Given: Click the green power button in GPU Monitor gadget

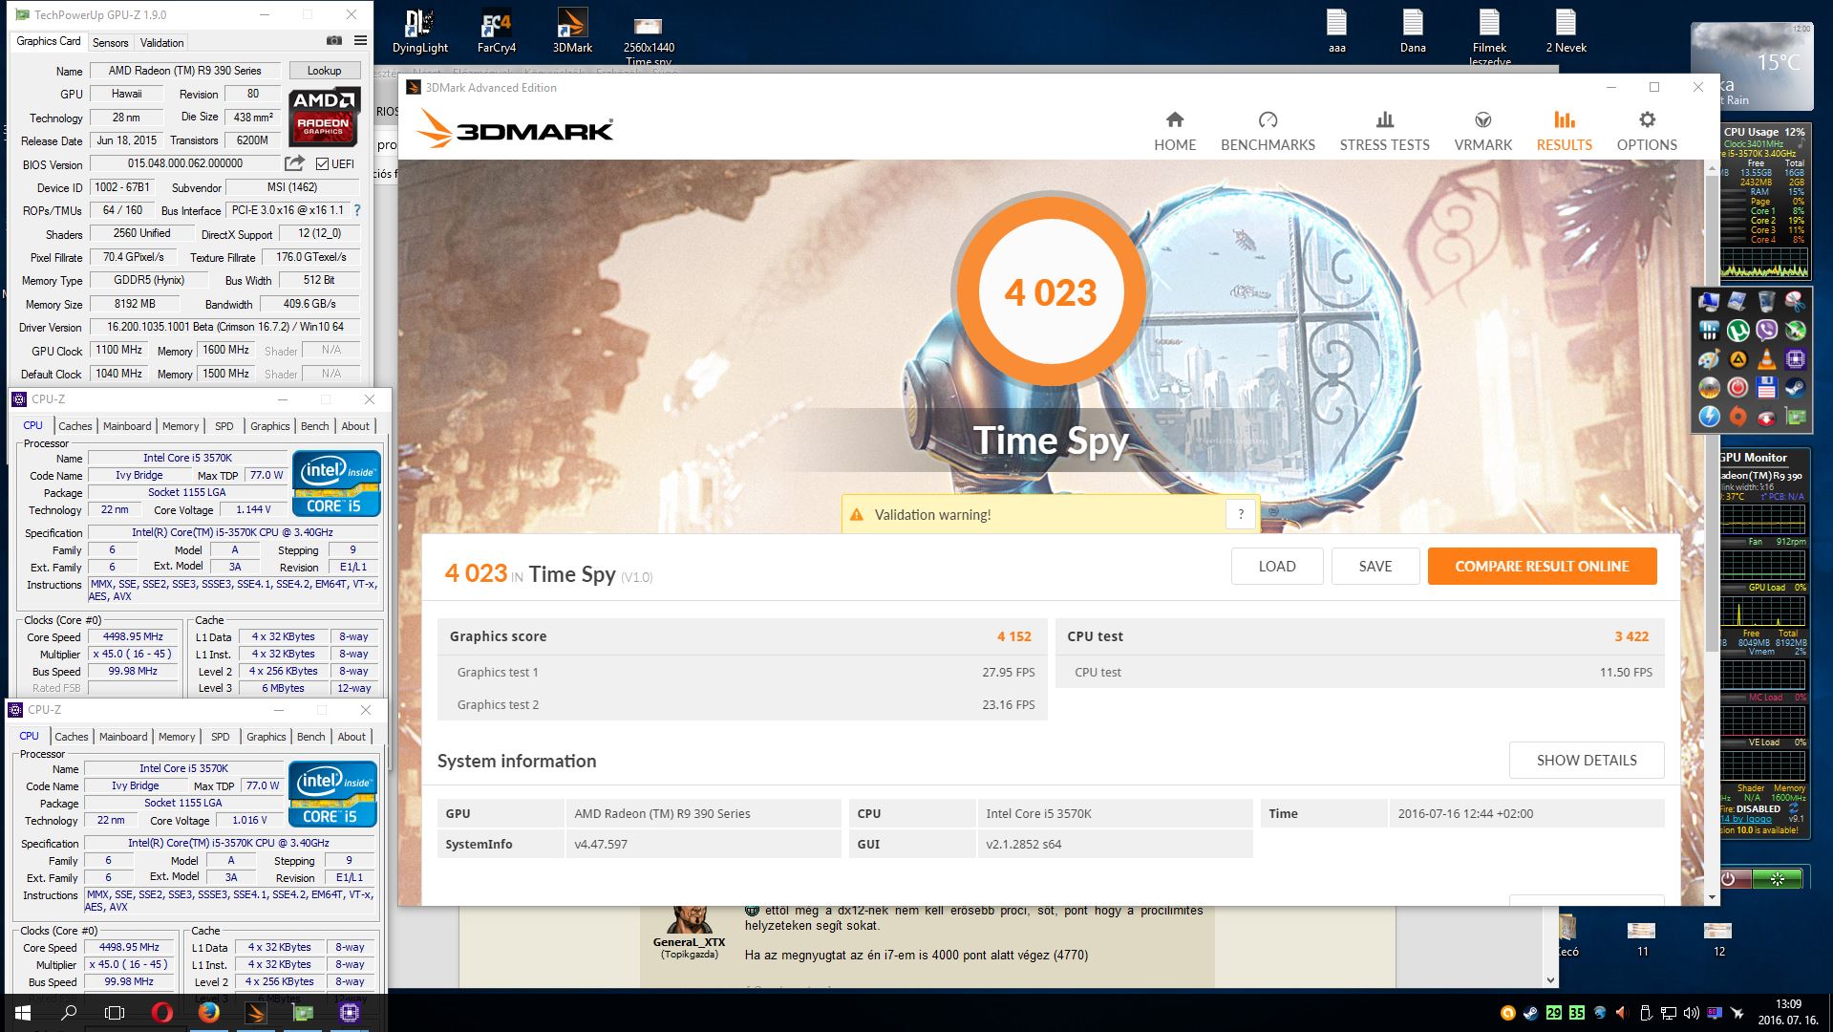Looking at the screenshot, I should coord(1777,878).
